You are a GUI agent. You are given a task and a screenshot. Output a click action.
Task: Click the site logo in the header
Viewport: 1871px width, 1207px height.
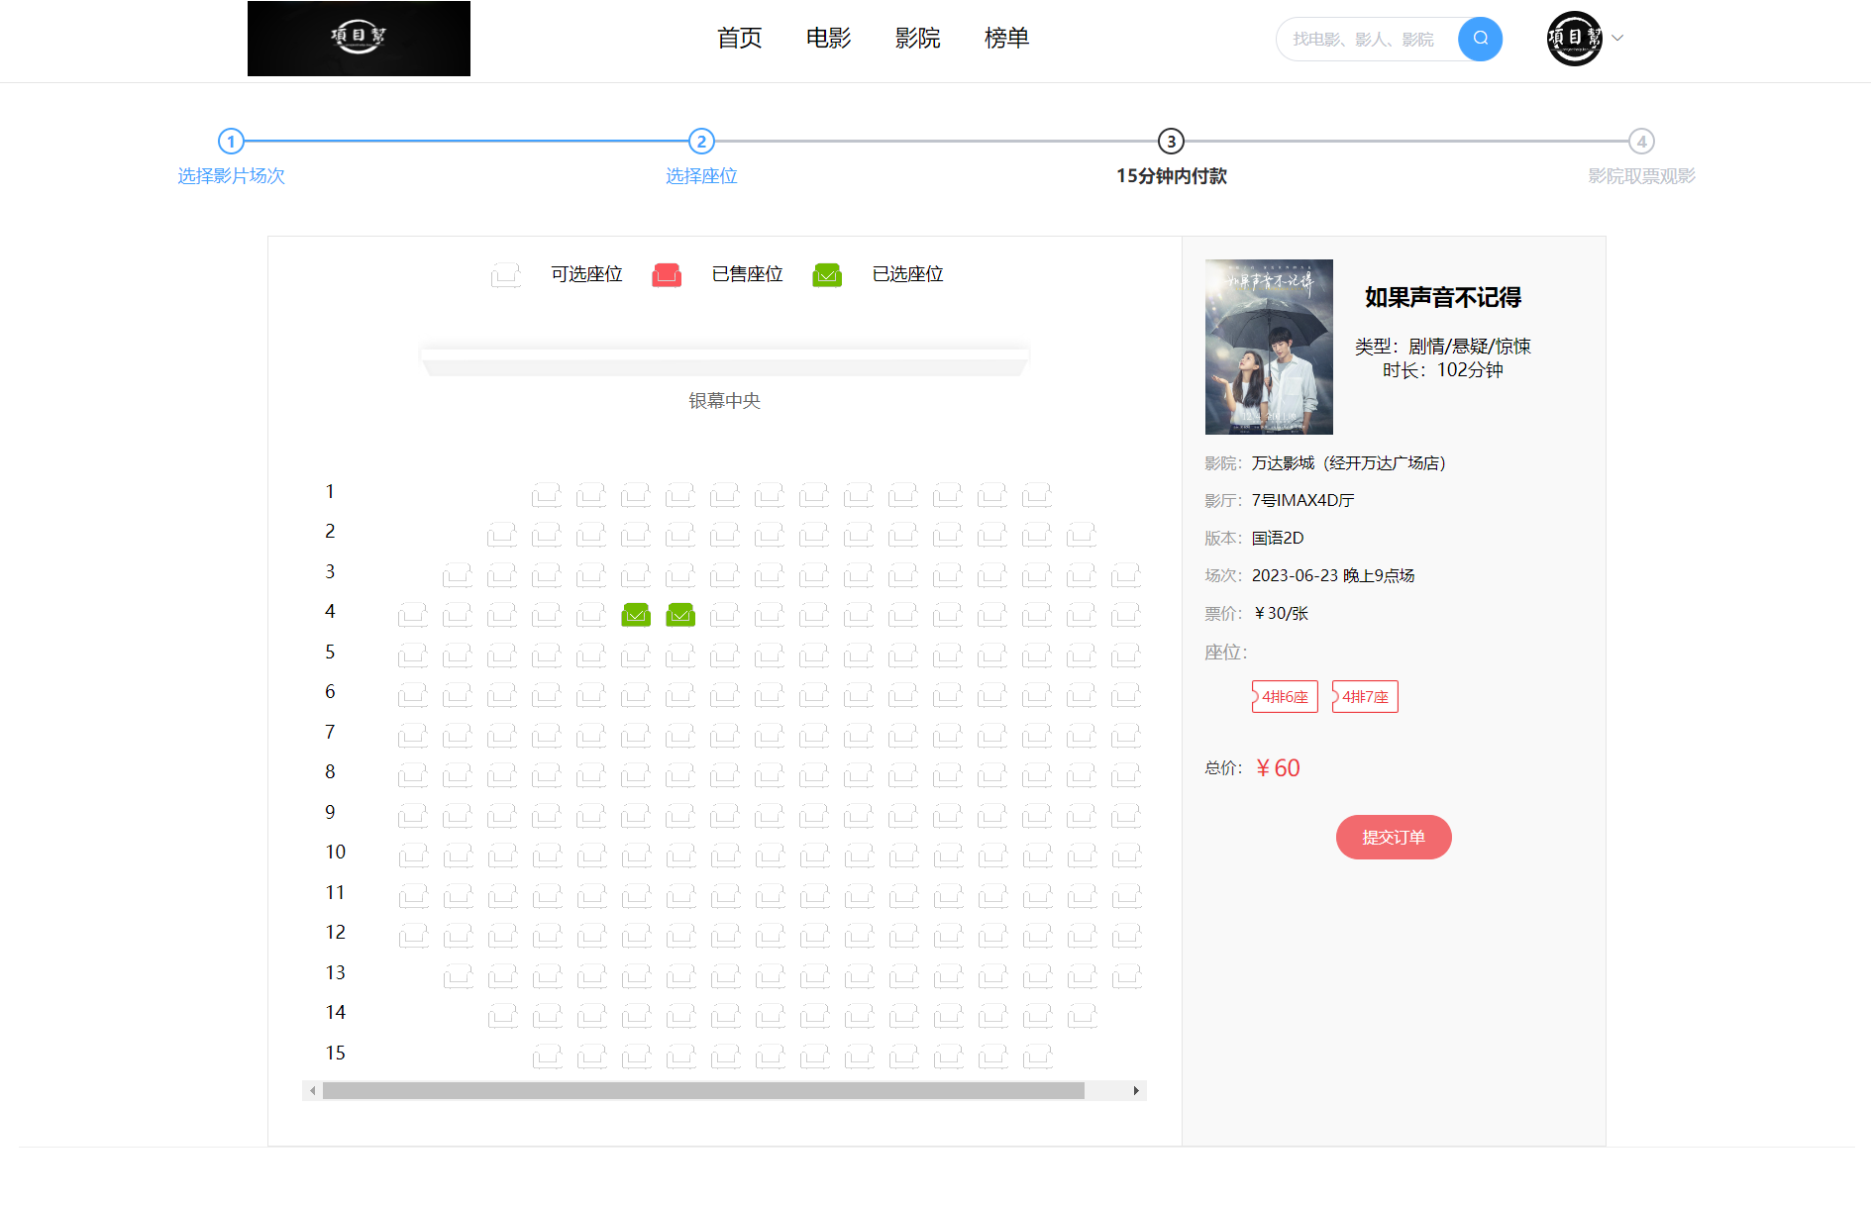click(359, 39)
